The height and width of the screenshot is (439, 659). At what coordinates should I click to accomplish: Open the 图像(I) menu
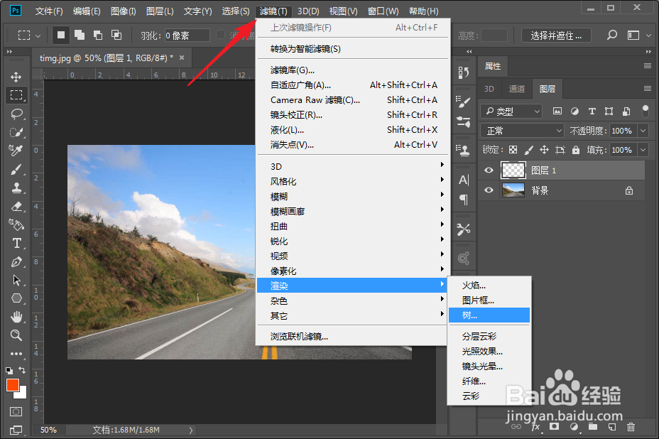tap(123, 11)
